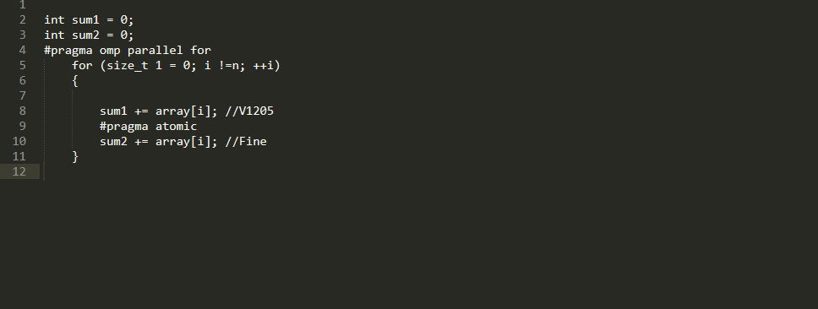Click the //Fine comment
818x309 pixels.
point(246,141)
